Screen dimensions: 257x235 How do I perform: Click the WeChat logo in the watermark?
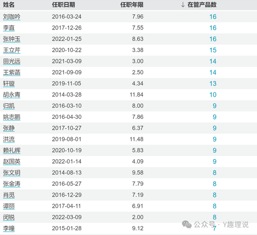[x=187, y=224]
